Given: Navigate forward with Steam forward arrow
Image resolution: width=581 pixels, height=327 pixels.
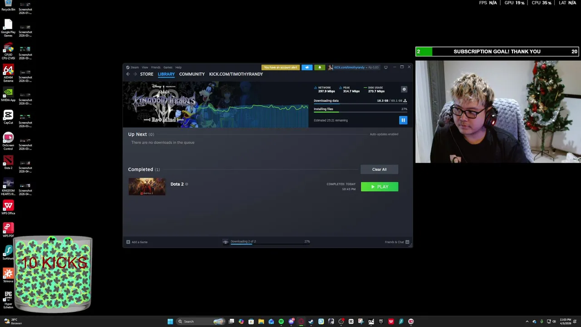Looking at the screenshot, I should [x=135, y=74].
